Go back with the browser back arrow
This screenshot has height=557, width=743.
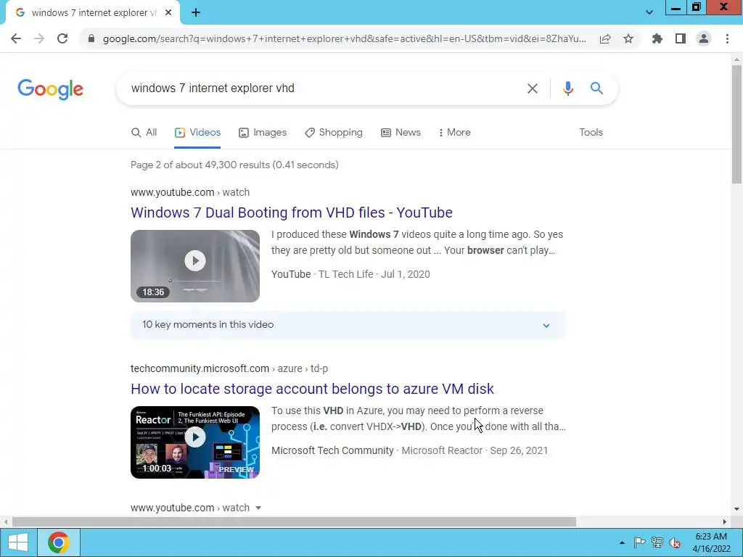coord(16,38)
